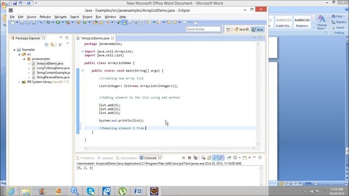
Task: Click the Word zoom slider
Action: (331, 183)
